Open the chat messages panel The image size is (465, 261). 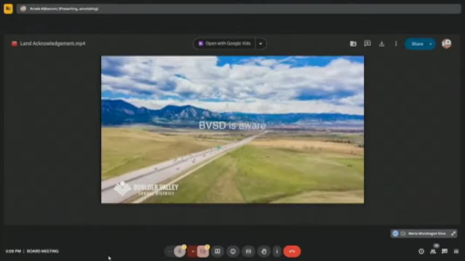pyautogui.click(x=444, y=251)
